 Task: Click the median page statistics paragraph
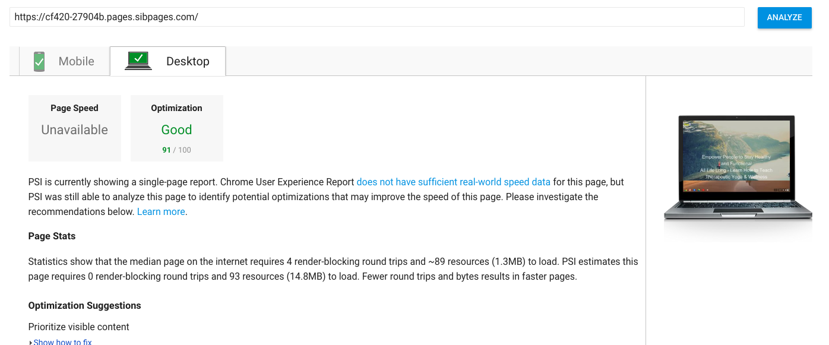[333, 269]
